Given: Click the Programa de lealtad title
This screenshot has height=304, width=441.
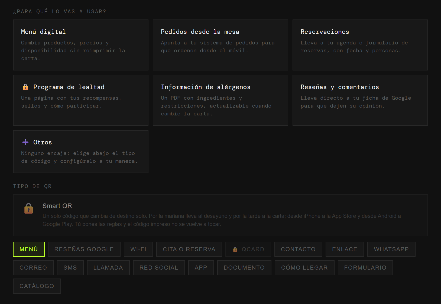Looking at the screenshot, I should point(69,87).
